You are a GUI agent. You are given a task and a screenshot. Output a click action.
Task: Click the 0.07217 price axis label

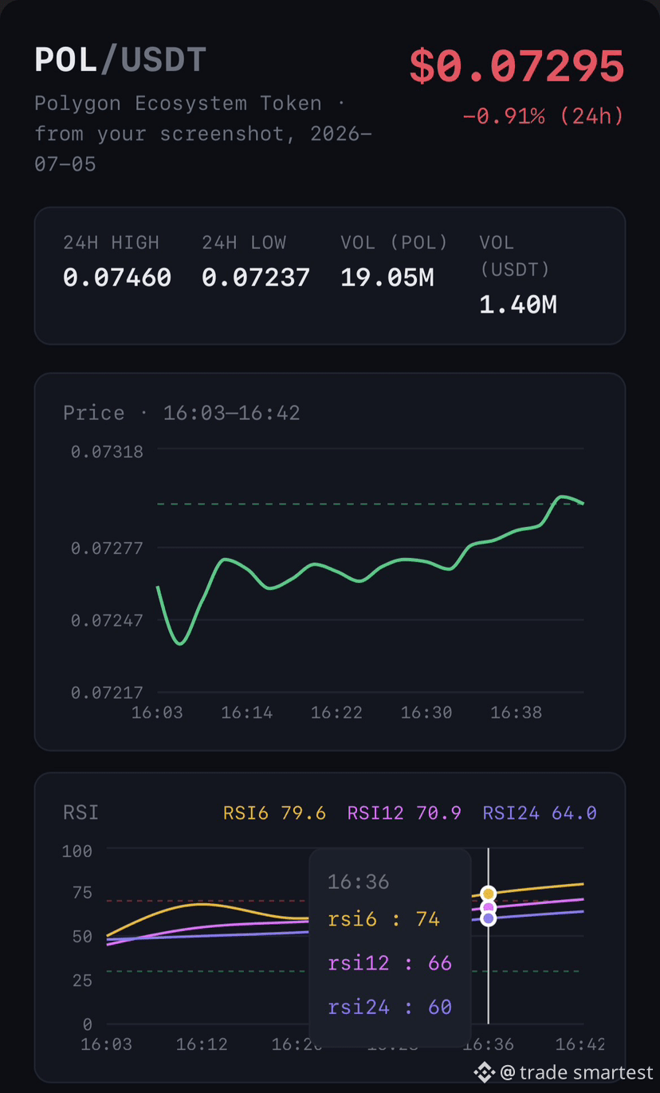click(108, 693)
